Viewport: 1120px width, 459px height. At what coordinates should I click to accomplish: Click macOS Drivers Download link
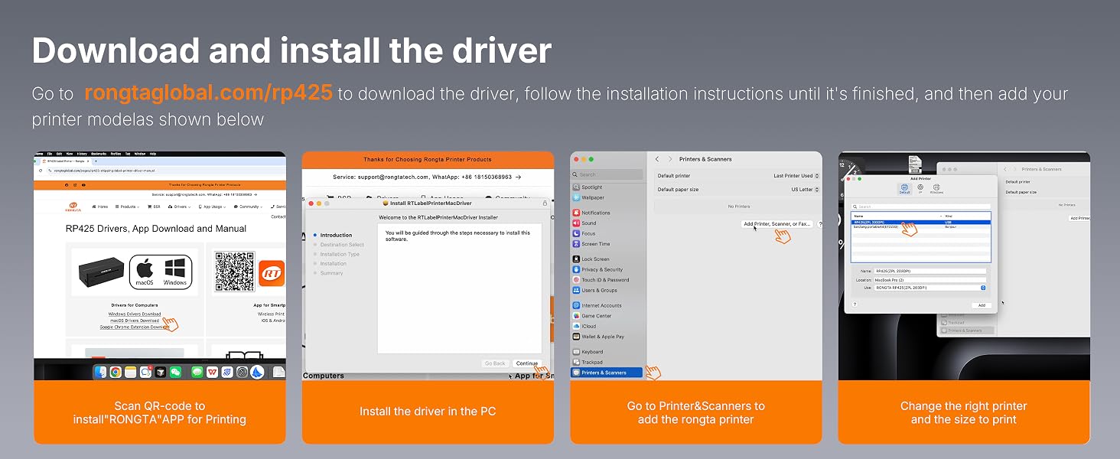pyautogui.click(x=135, y=321)
